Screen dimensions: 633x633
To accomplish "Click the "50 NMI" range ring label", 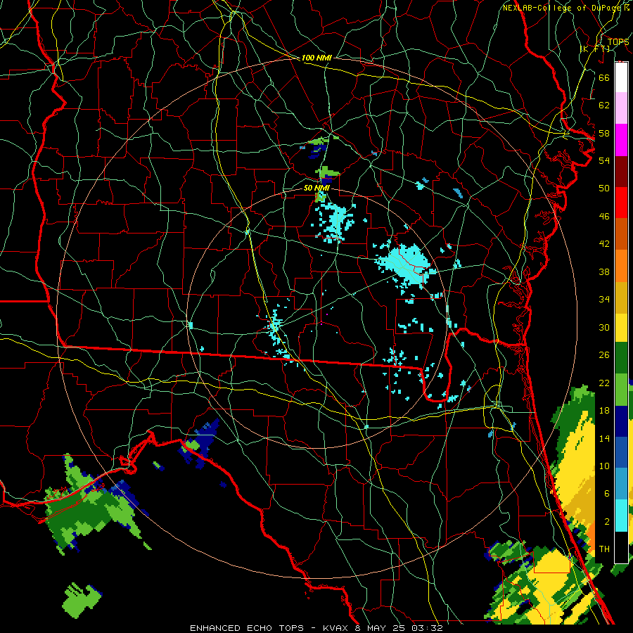I will (317, 188).
